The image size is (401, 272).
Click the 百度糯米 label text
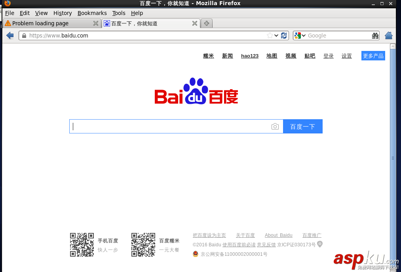[x=169, y=241]
